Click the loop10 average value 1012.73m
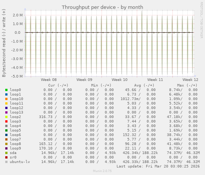 pos(130,99)
